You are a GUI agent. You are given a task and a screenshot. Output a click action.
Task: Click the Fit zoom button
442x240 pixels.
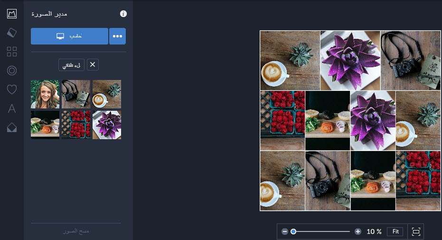click(x=395, y=231)
